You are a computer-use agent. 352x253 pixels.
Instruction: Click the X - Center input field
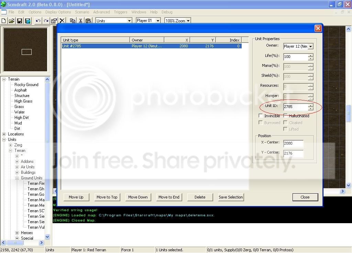(x=293, y=143)
